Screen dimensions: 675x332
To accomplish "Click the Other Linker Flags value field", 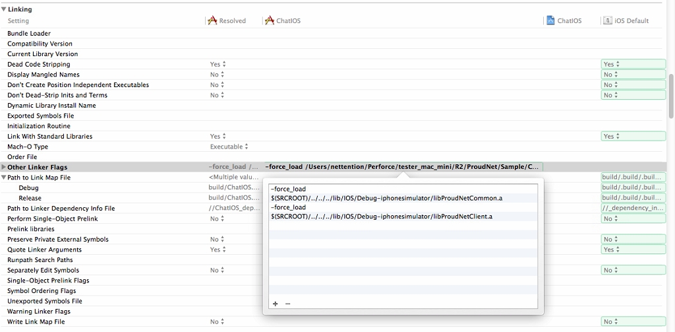I will [403, 167].
